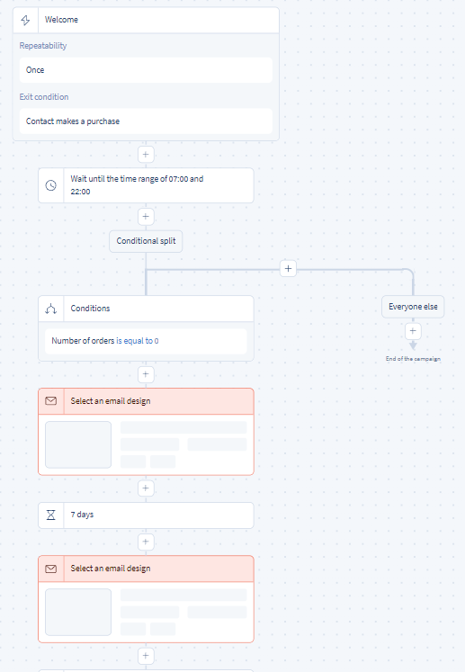
Task: Open the Number of orders condition
Action: pyautogui.click(x=146, y=341)
